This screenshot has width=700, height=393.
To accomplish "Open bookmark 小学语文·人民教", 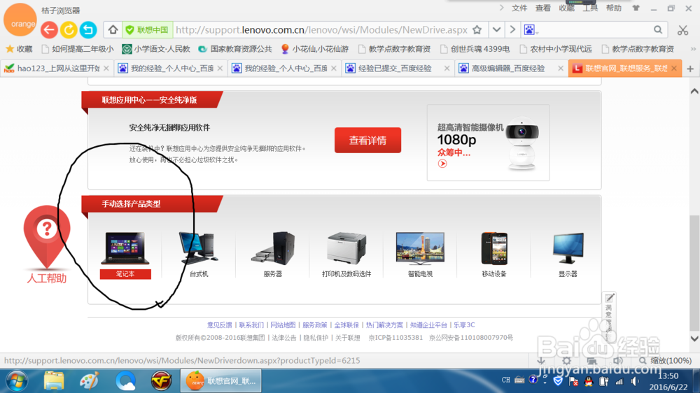I will coord(156,49).
